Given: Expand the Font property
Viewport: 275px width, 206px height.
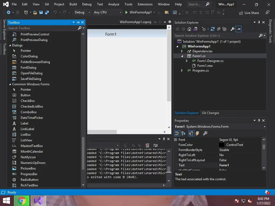Looking at the screenshot, I should click(176, 139).
